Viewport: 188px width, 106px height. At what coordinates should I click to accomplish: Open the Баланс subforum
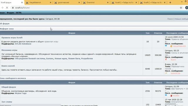(x=50, y=59)
